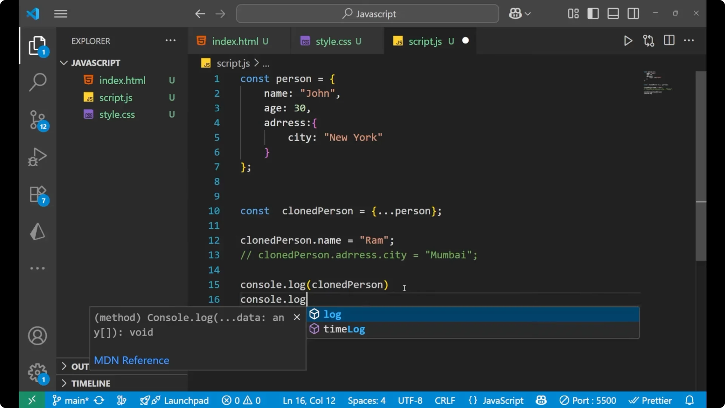Image resolution: width=725 pixels, height=408 pixels.
Task: Expand the TIMELINE section
Action: 91,383
